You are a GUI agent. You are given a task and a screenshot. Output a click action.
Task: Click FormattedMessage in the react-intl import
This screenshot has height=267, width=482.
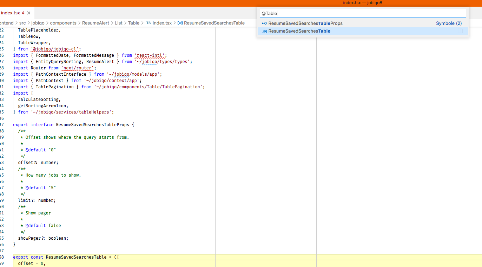[94, 55]
